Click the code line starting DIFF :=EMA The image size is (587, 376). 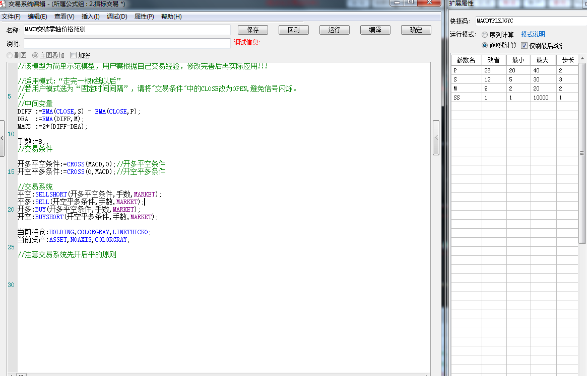tap(79, 111)
